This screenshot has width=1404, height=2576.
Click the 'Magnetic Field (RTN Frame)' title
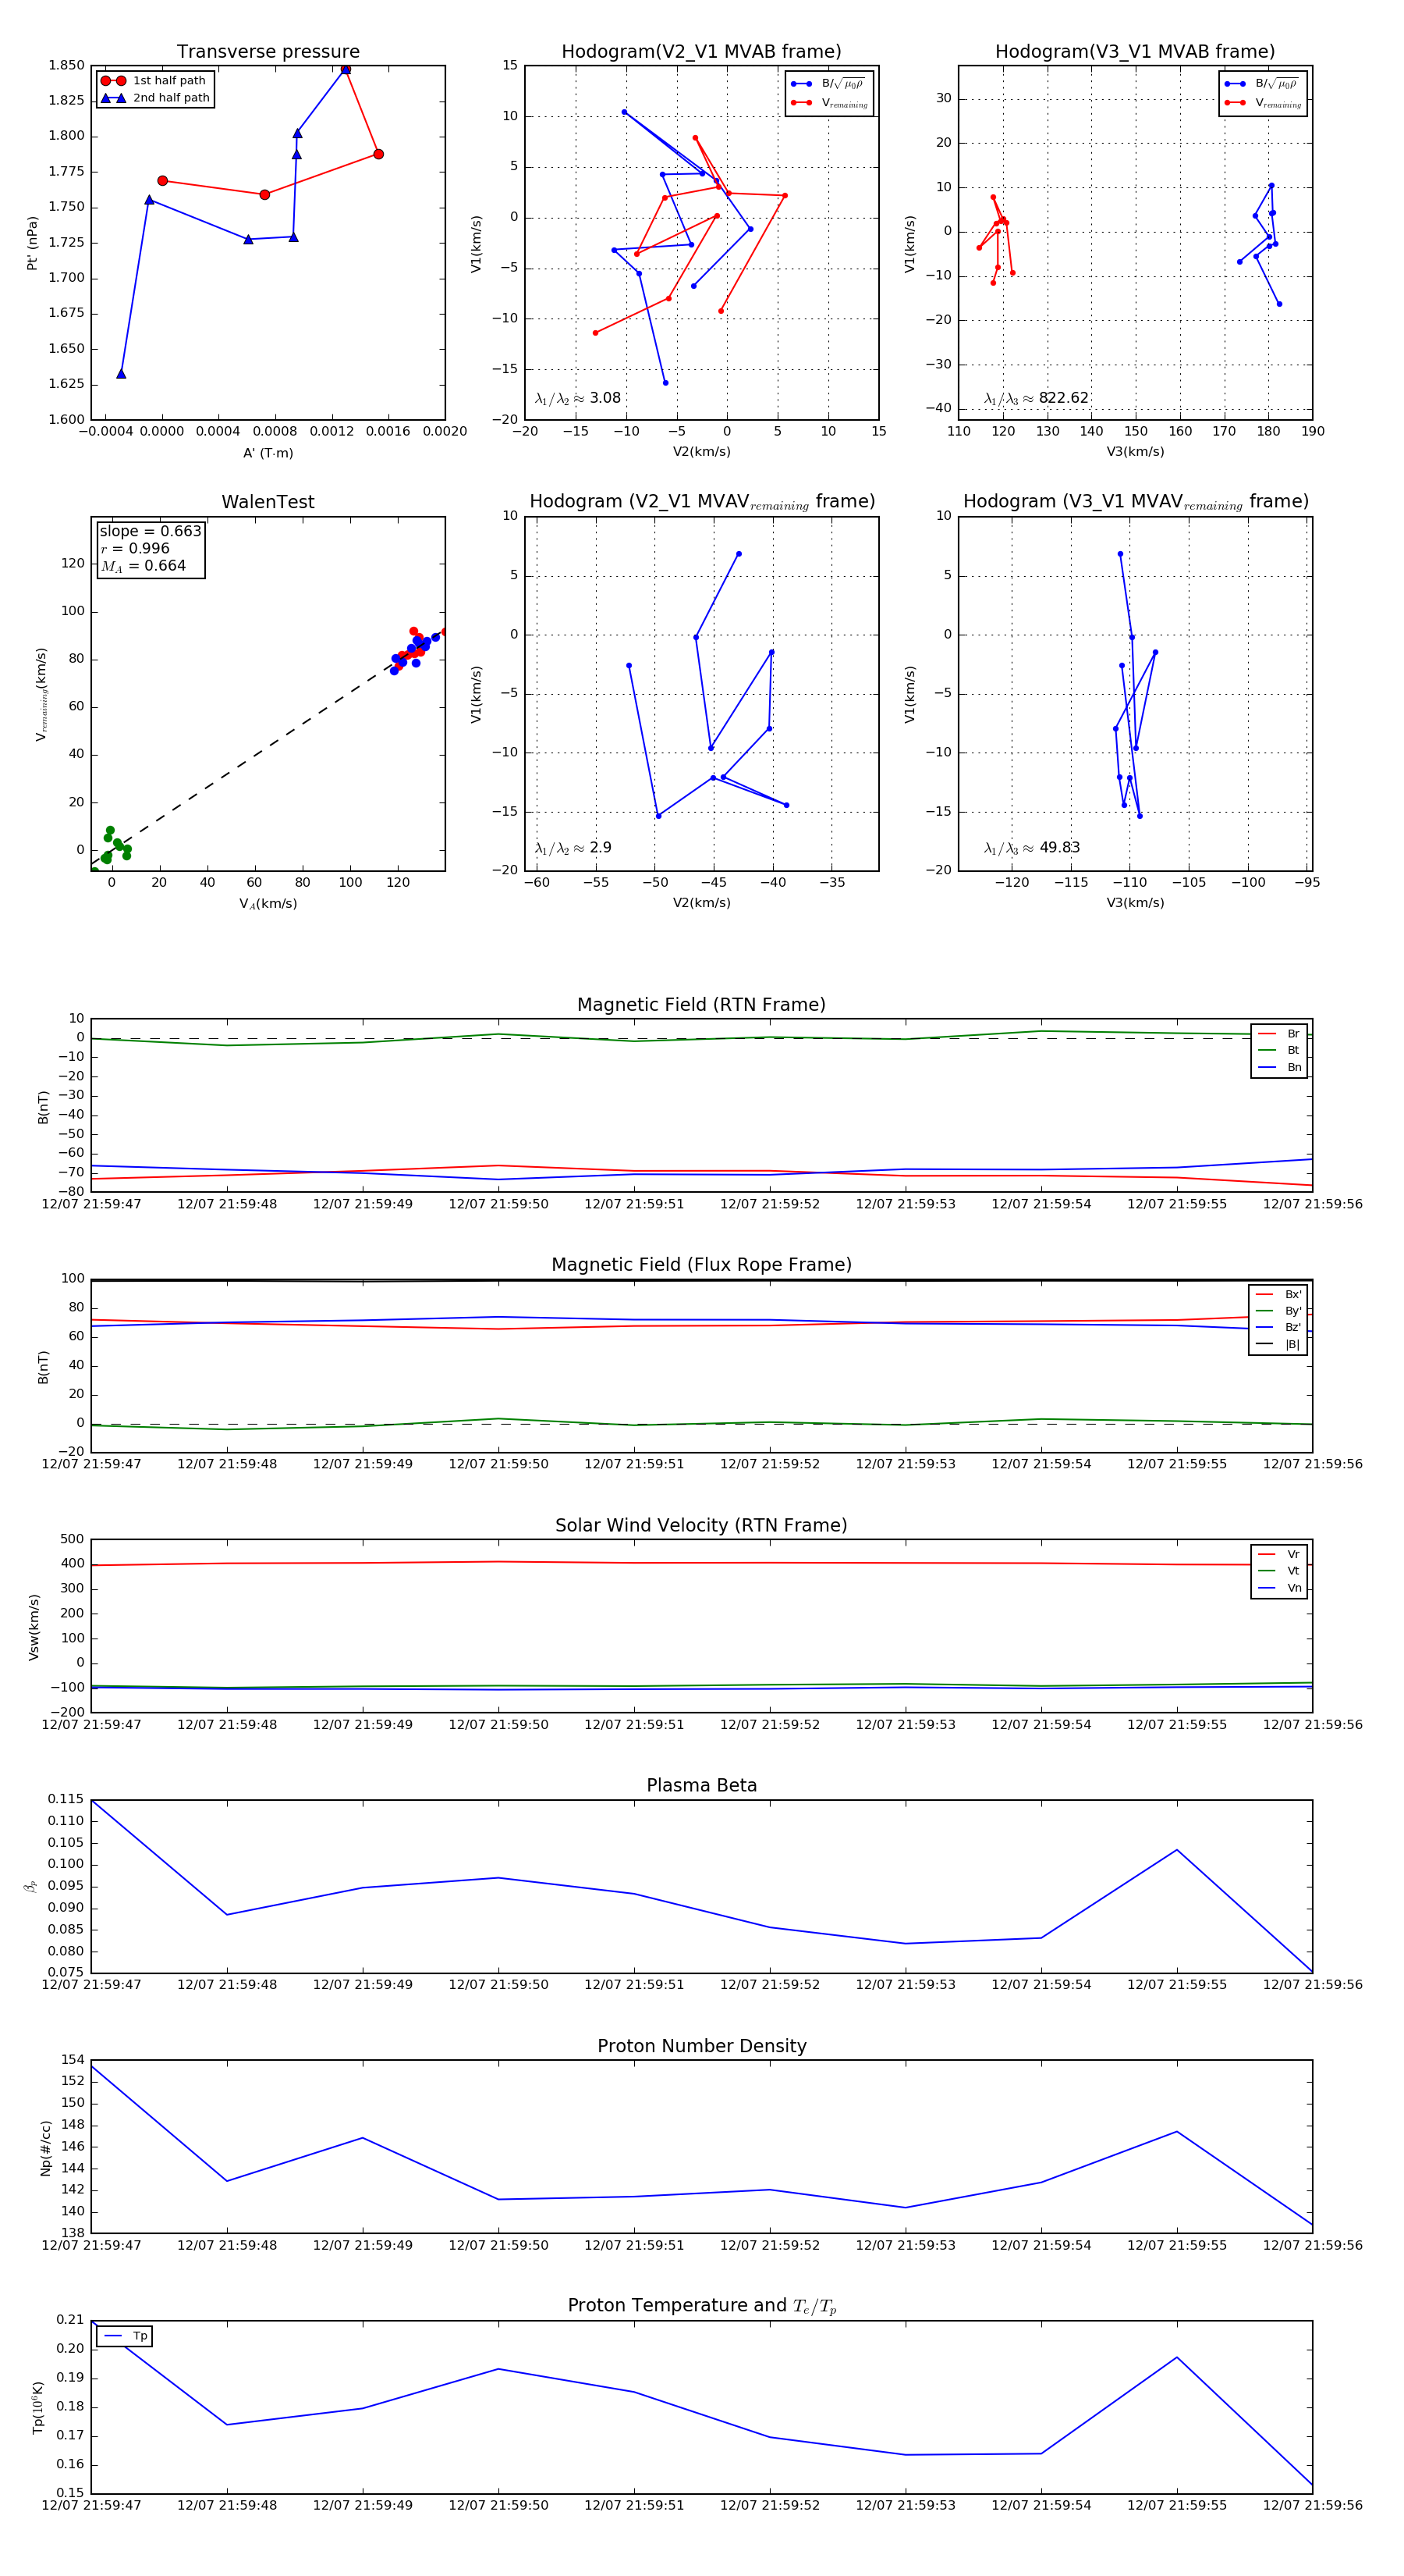tap(701, 1005)
